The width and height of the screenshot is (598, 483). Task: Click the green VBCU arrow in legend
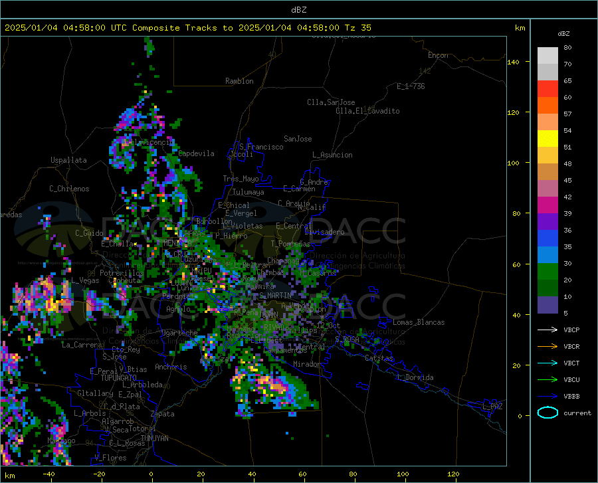(548, 379)
